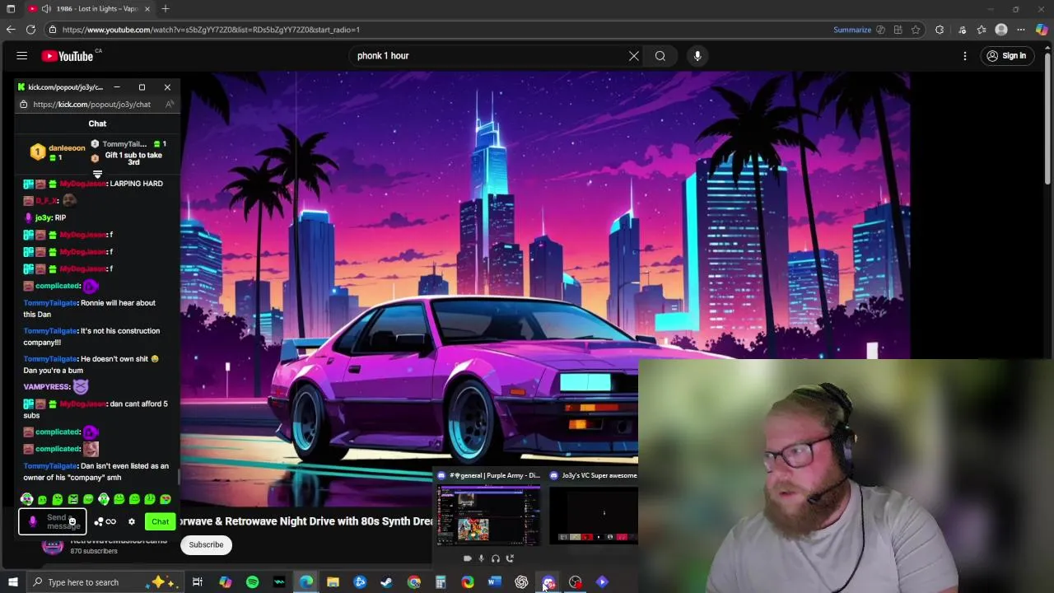Screen dimensions: 1054x593
Task: Click jo3y username in chat
Action: 44,218
